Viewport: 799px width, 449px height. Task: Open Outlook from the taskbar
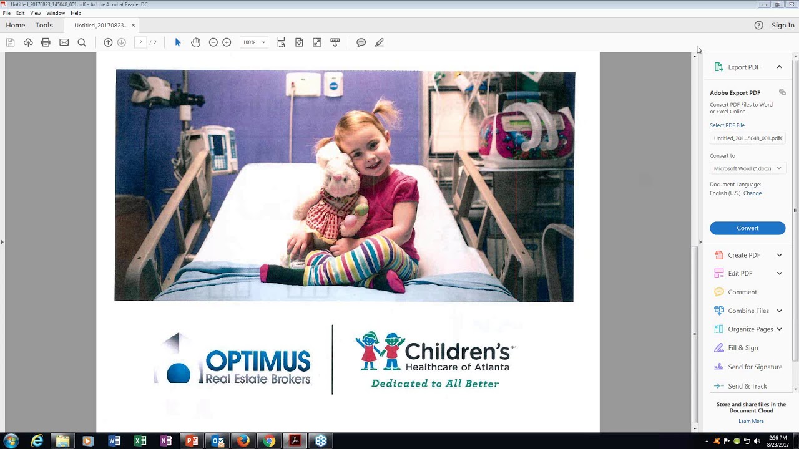tap(217, 441)
